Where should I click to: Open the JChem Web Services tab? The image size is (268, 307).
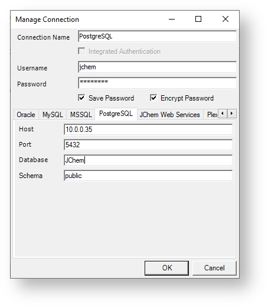pyautogui.click(x=170, y=115)
